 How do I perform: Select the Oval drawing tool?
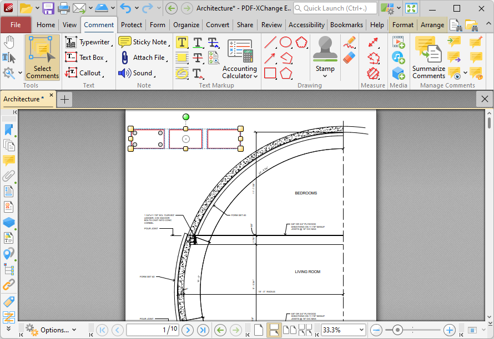click(x=286, y=43)
